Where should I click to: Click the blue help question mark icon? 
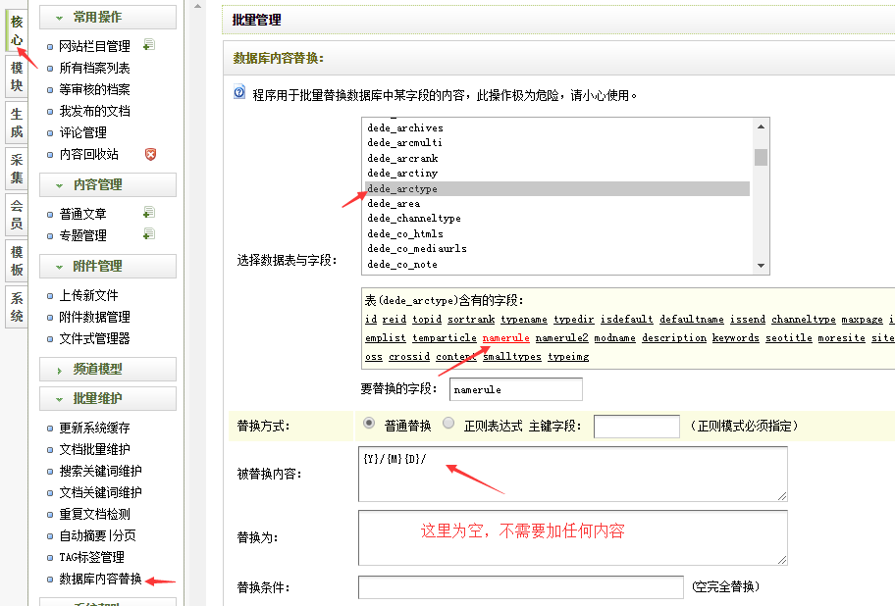point(239,93)
